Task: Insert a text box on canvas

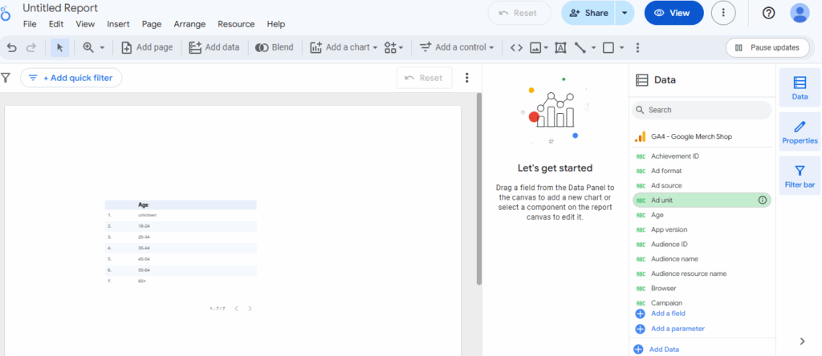Action: pos(560,47)
